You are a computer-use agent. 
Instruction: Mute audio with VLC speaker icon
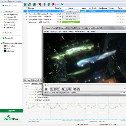(x=125, y=89)
